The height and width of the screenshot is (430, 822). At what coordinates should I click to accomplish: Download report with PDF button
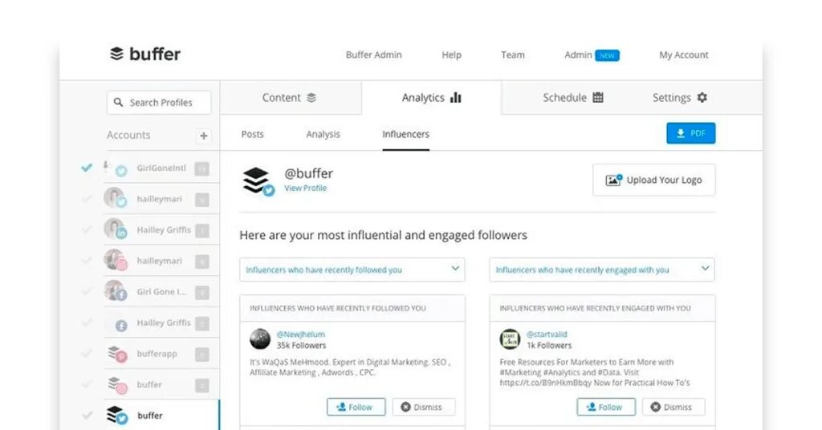(691, 133)
